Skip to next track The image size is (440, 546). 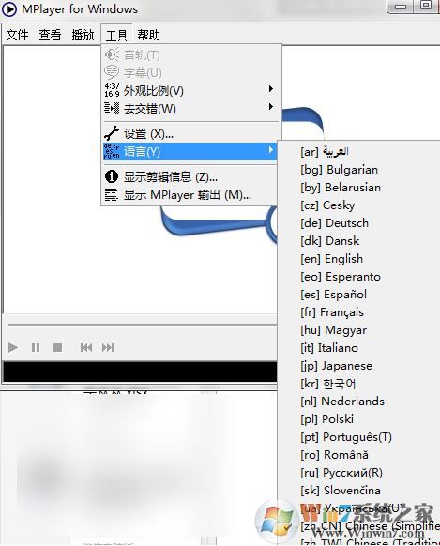pos(108,347)
